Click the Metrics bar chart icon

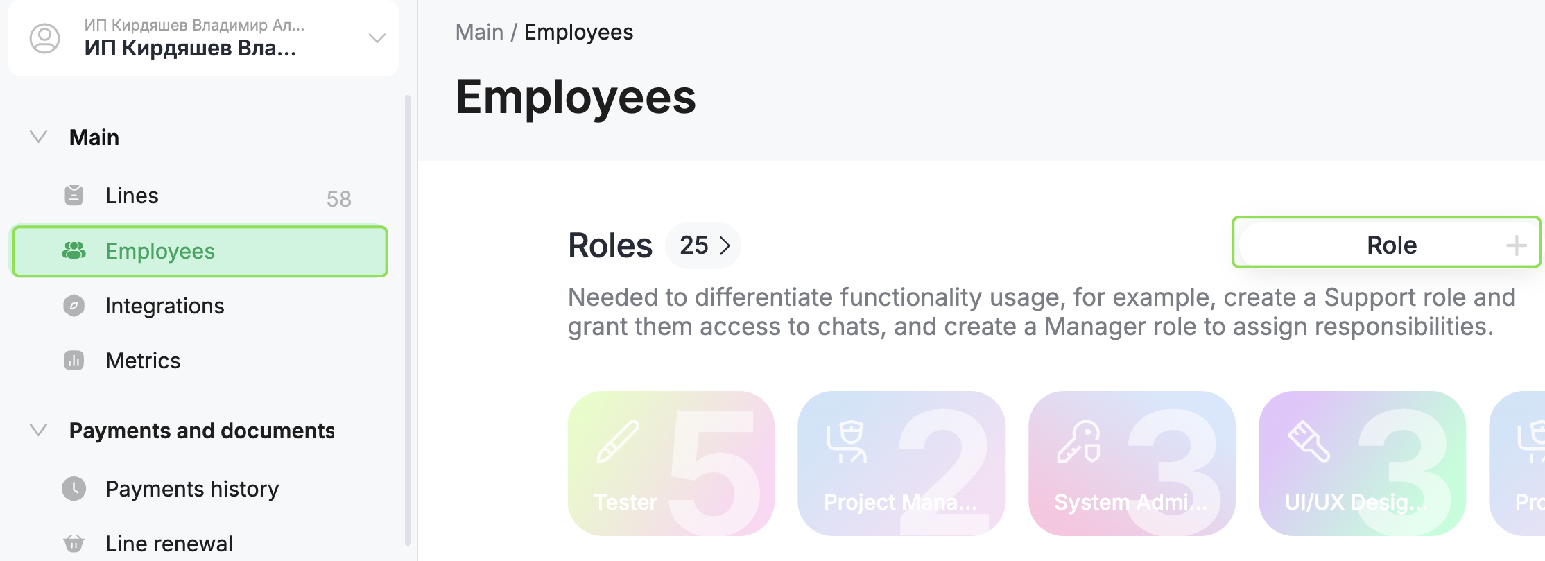[x=74, y=361]
